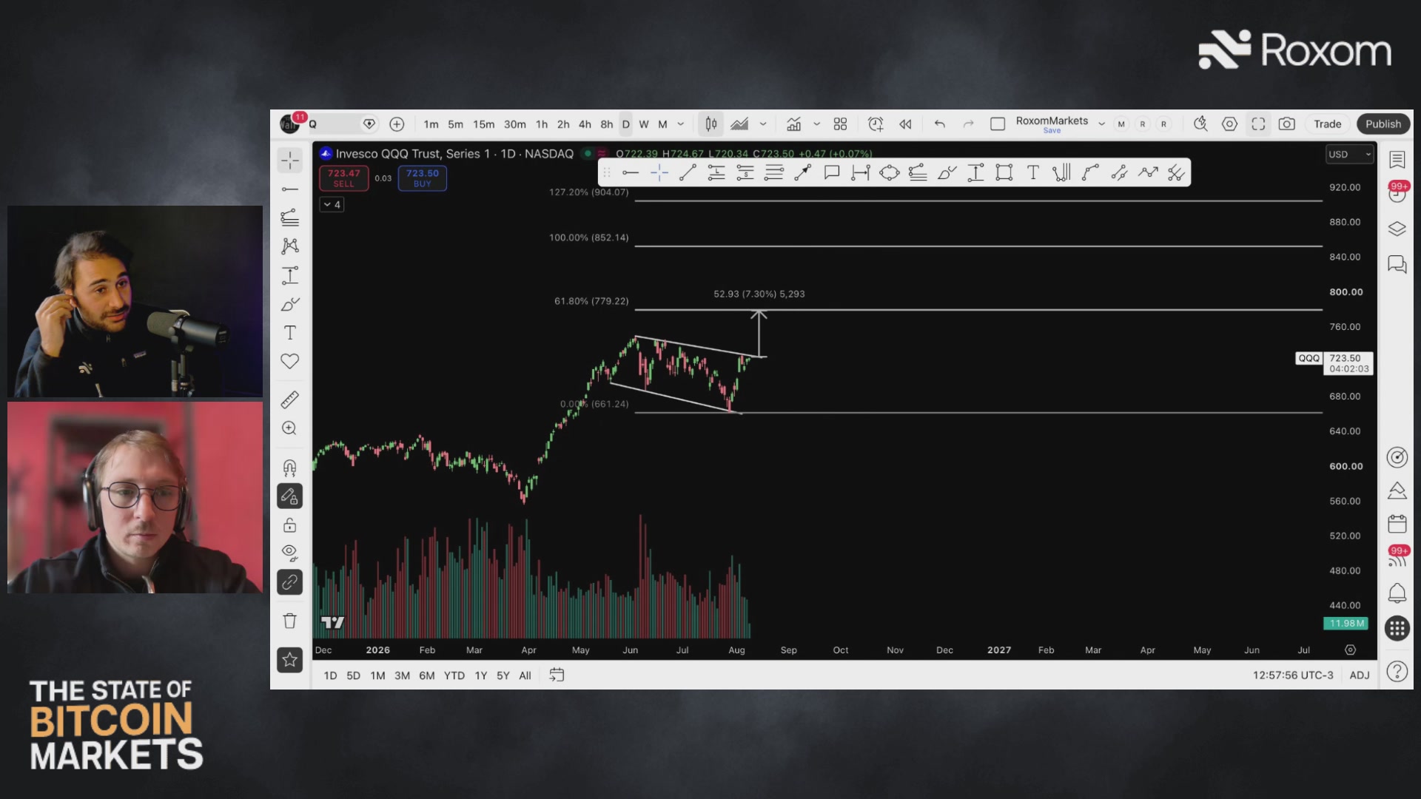Set date range to YTD
Screen dimensions: 1421x799
click(x=454, y=675)
